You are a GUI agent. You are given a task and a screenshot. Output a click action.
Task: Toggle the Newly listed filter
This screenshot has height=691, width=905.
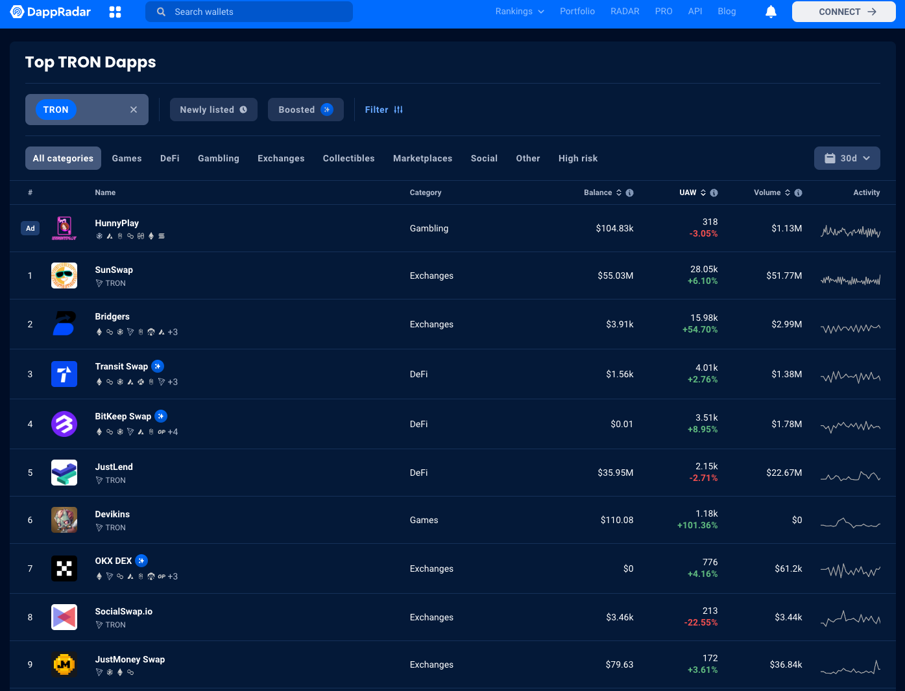tap(213, 110)
